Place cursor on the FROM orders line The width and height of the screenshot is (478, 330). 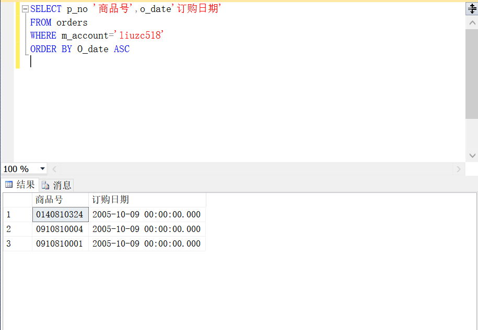59,22
